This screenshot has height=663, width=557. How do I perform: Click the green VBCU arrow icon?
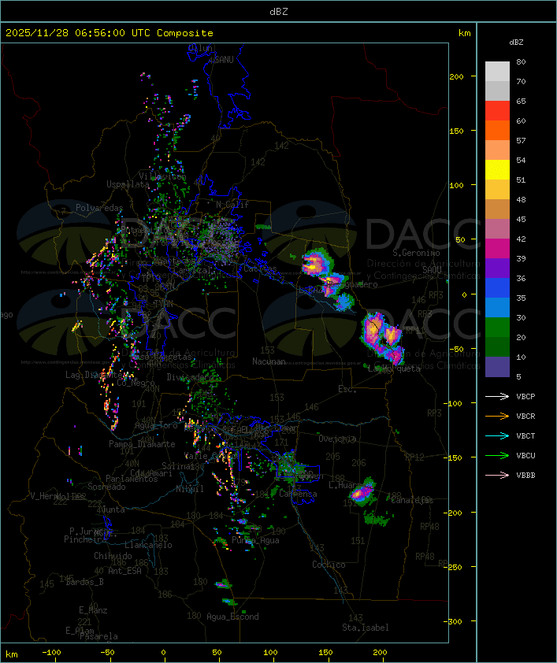click(x=497, y=455)
